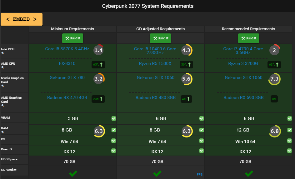Click the 0% badge for Radeon RX 590
The image size is (295, 179).
pos(274,99)
